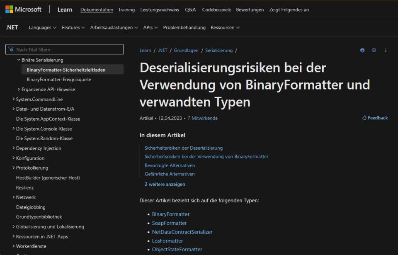The width and height of the screenshot is (398, 255).
Task: Open the Languages dropdown
Action: [x=42, y=27]
